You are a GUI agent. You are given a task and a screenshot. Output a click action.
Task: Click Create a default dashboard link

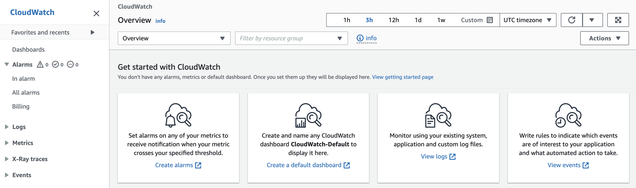[x=304, y=165]
